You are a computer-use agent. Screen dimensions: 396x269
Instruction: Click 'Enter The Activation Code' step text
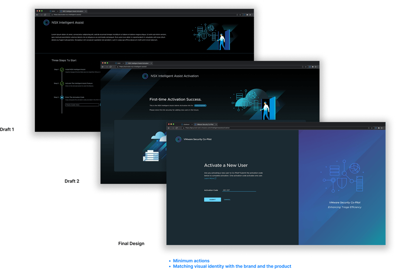click(75, 97)
